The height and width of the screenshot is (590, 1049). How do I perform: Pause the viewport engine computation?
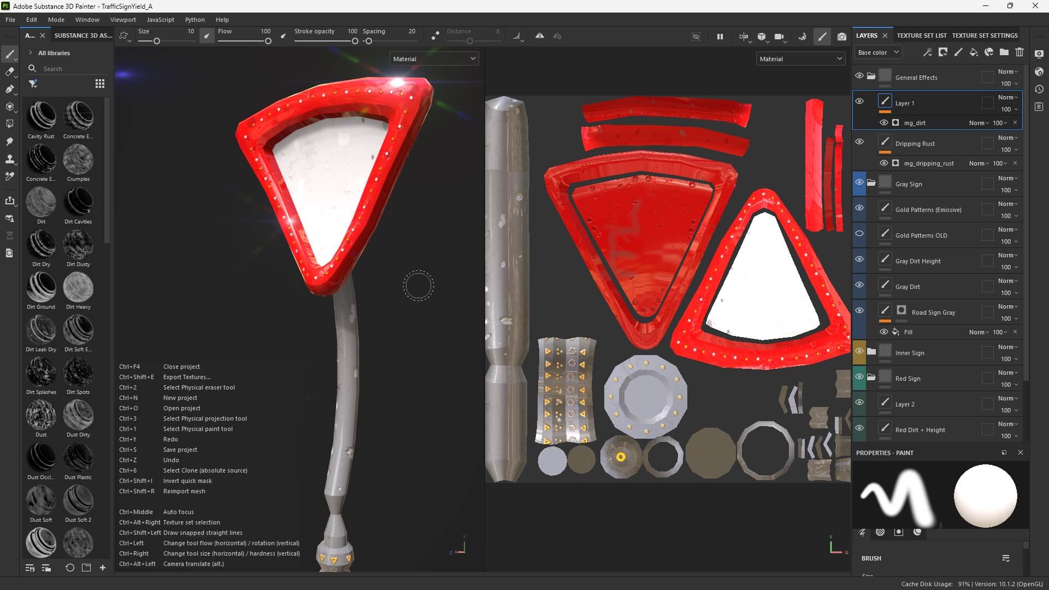[x=720, y=37]
